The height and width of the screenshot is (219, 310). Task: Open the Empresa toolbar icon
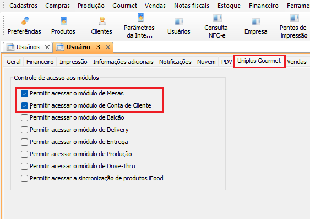[255, 26]
